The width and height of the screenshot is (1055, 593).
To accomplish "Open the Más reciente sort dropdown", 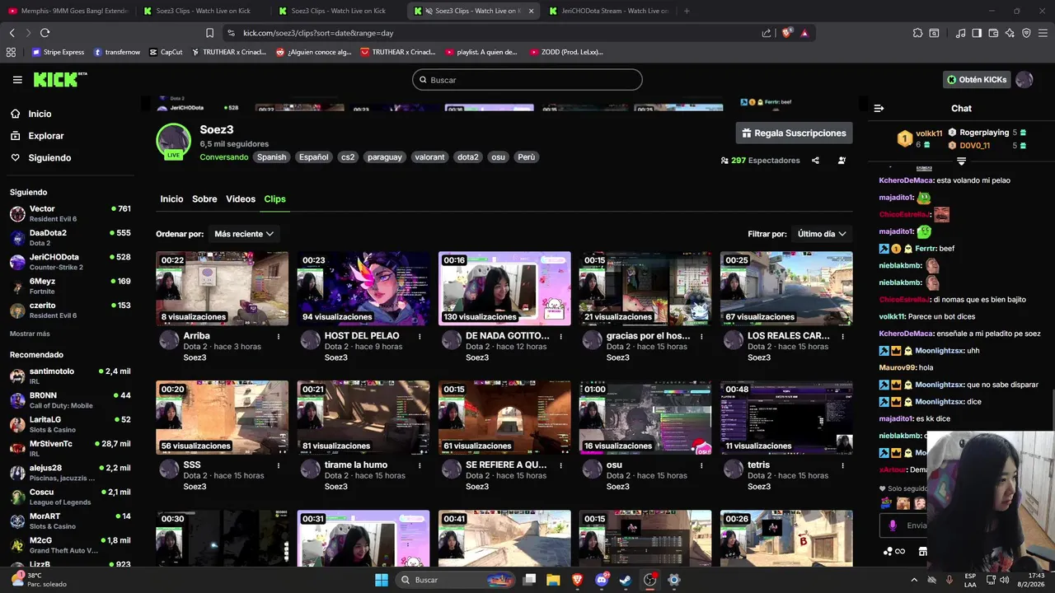I will click(244, 234).
